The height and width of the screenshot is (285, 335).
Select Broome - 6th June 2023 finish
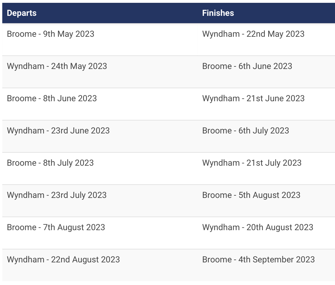click(247, 66)
